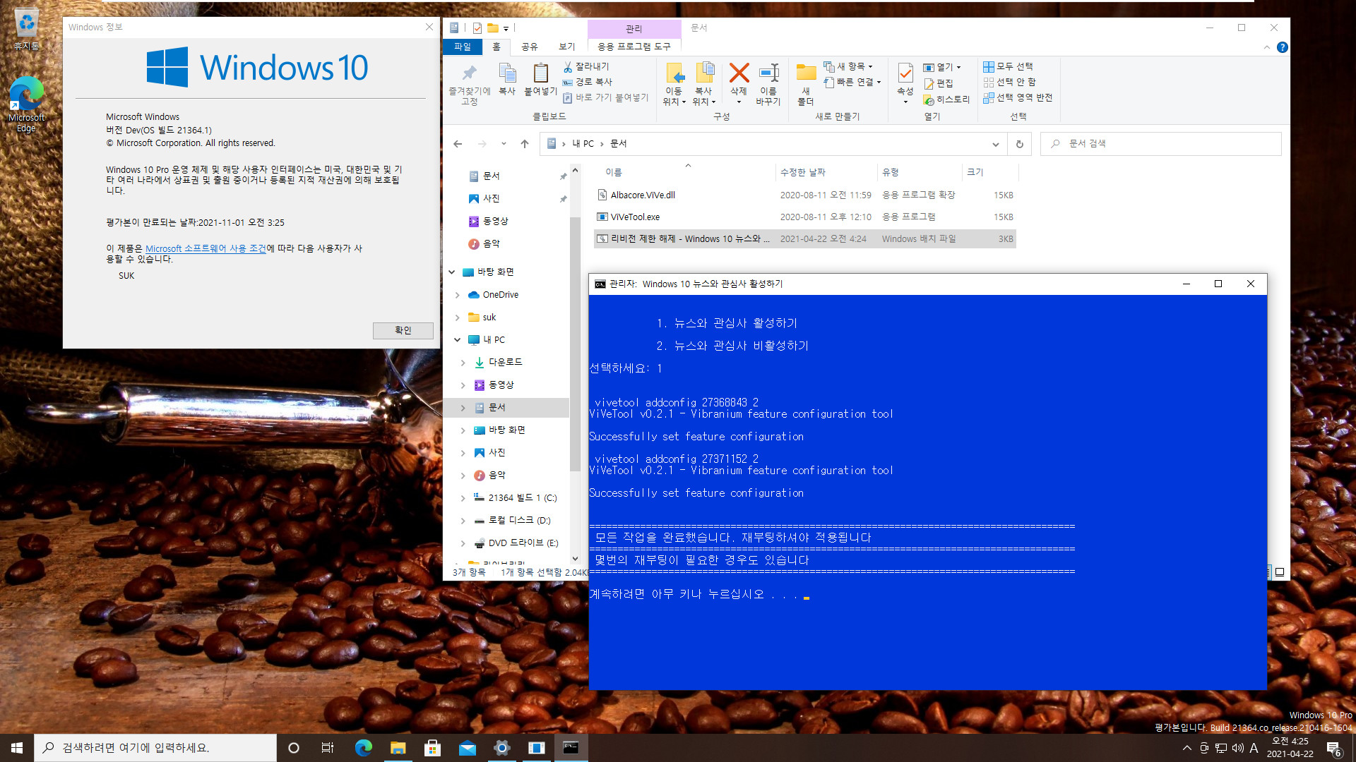Switch to the 보기 ribbon tab
Screen dimensions: 1356x762
[x=567, y=47]
